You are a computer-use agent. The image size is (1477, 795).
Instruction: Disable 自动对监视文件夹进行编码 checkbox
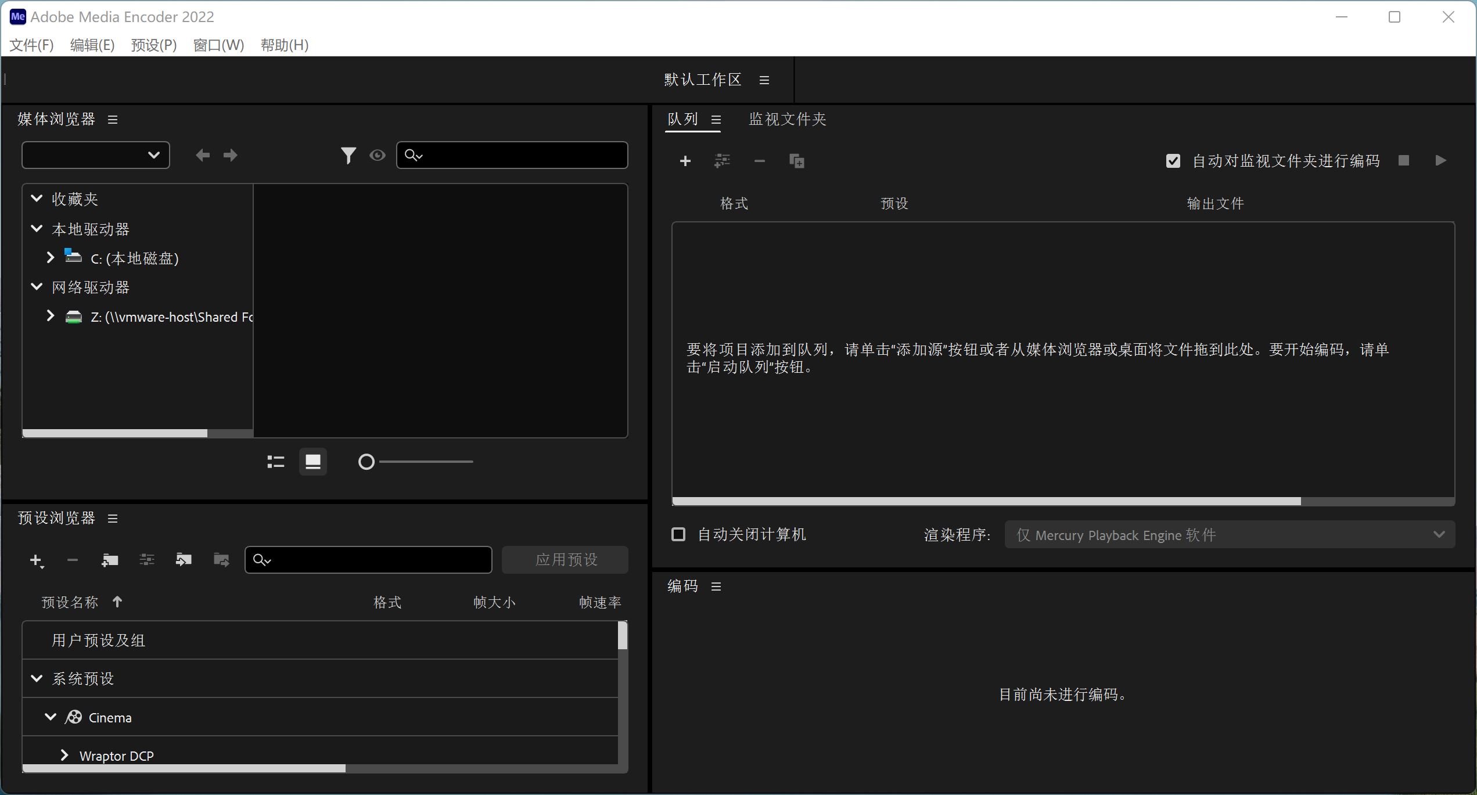(x=1173, y=160)
